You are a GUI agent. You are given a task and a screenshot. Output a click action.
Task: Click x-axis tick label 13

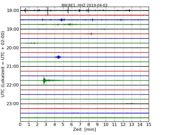coord(132,125)
